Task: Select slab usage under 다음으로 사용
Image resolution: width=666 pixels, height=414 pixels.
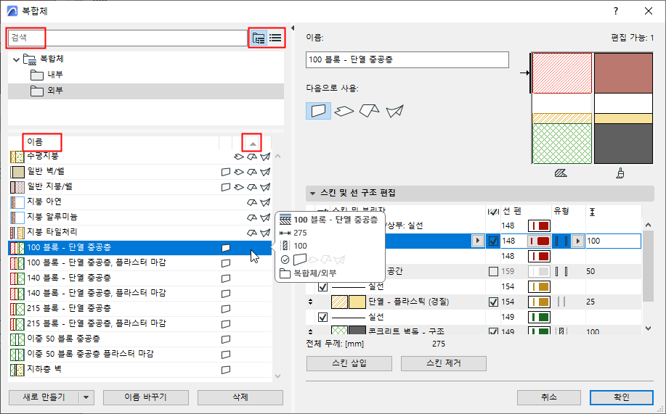Action: click(344, 111)
